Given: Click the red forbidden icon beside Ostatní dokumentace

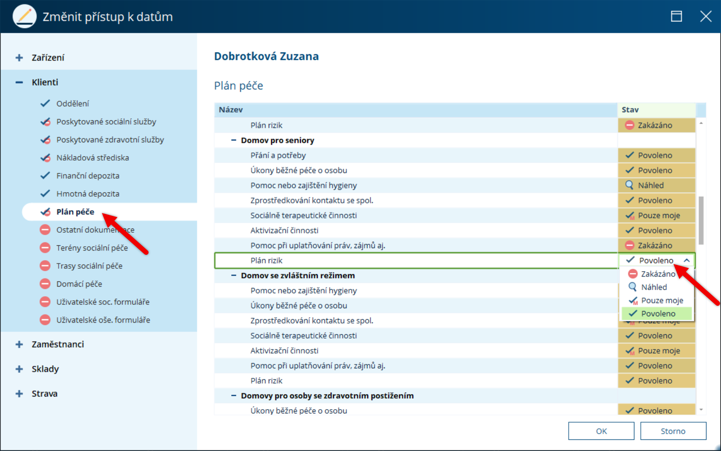Looking at the screenshot, I should [45, 230].
